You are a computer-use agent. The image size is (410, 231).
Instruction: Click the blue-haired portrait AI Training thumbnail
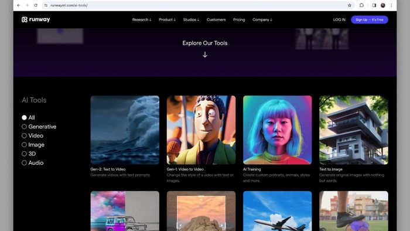[278, 130]
